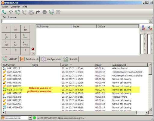The height and width of the screenshot is (121, 154).
Task: Expand keypad with the > button
Action: point(33,53)
